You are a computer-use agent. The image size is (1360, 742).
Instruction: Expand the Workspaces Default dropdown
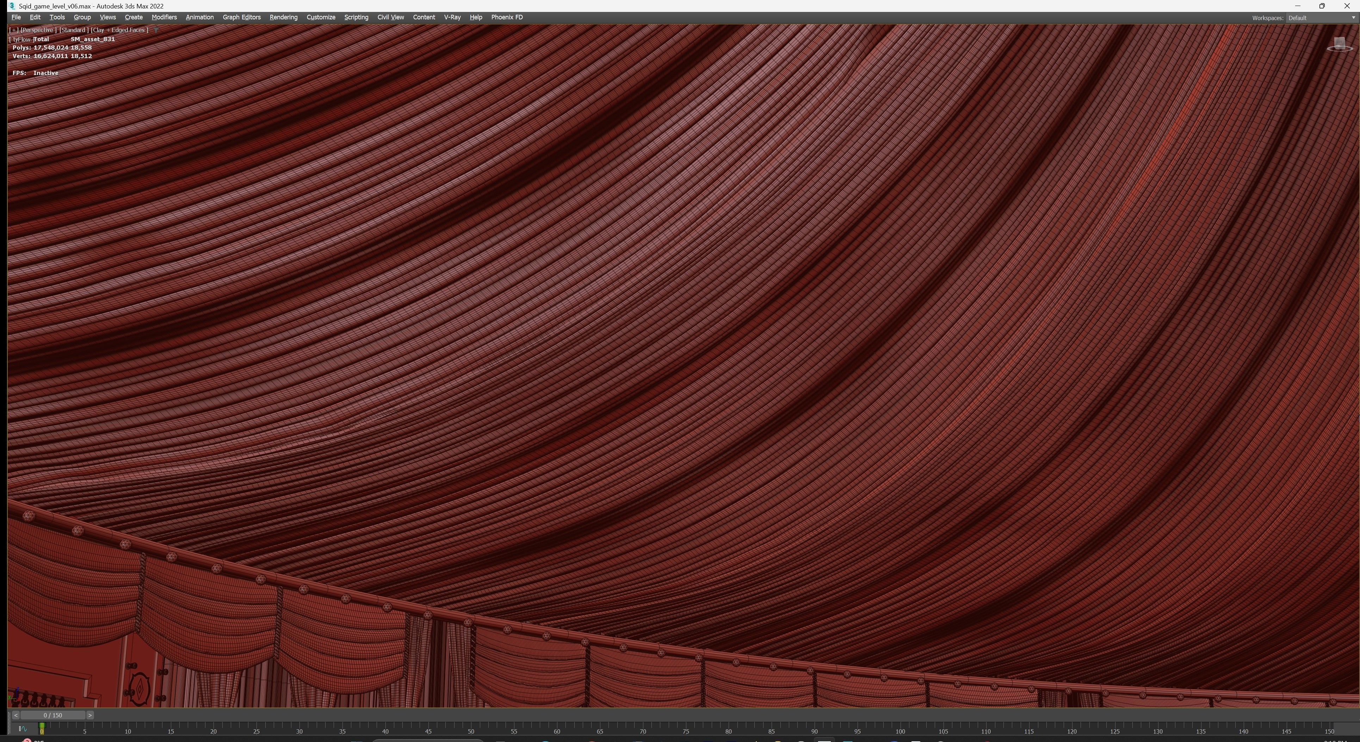click(1321, 18)
